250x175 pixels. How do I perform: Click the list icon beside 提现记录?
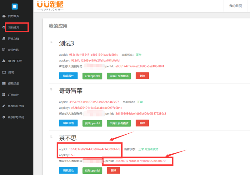click(4, 84)
